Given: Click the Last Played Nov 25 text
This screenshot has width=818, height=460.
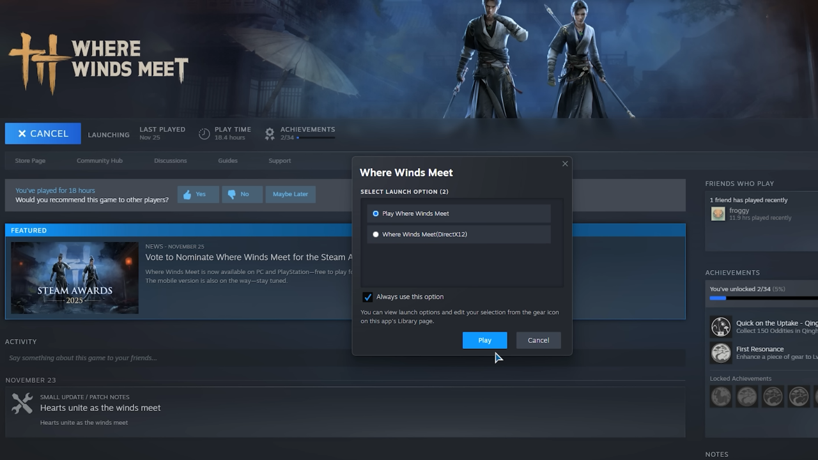Looking at the screenshot, I should (x=162, y=134).
